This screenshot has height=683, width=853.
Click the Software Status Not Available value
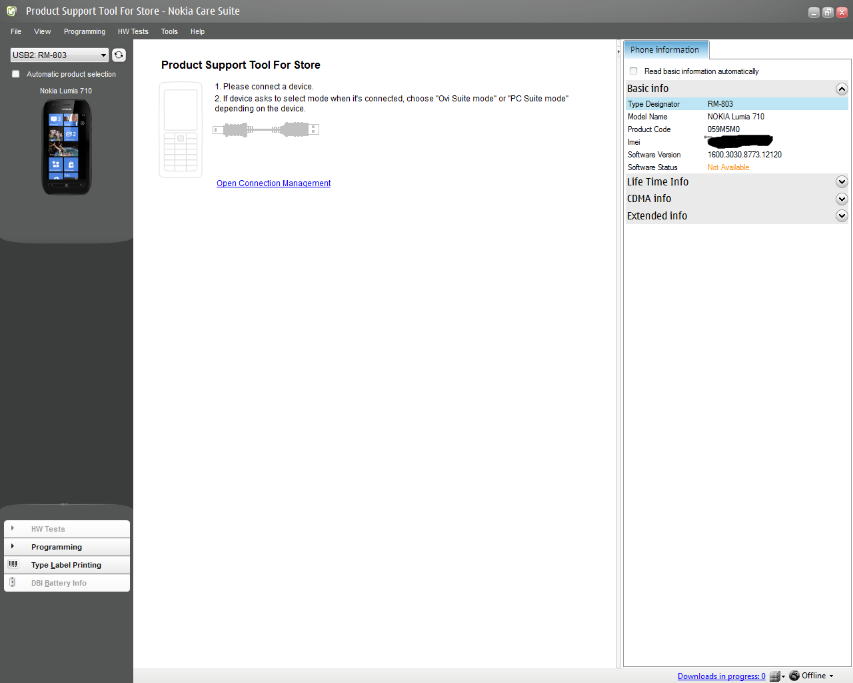point(728,167)
